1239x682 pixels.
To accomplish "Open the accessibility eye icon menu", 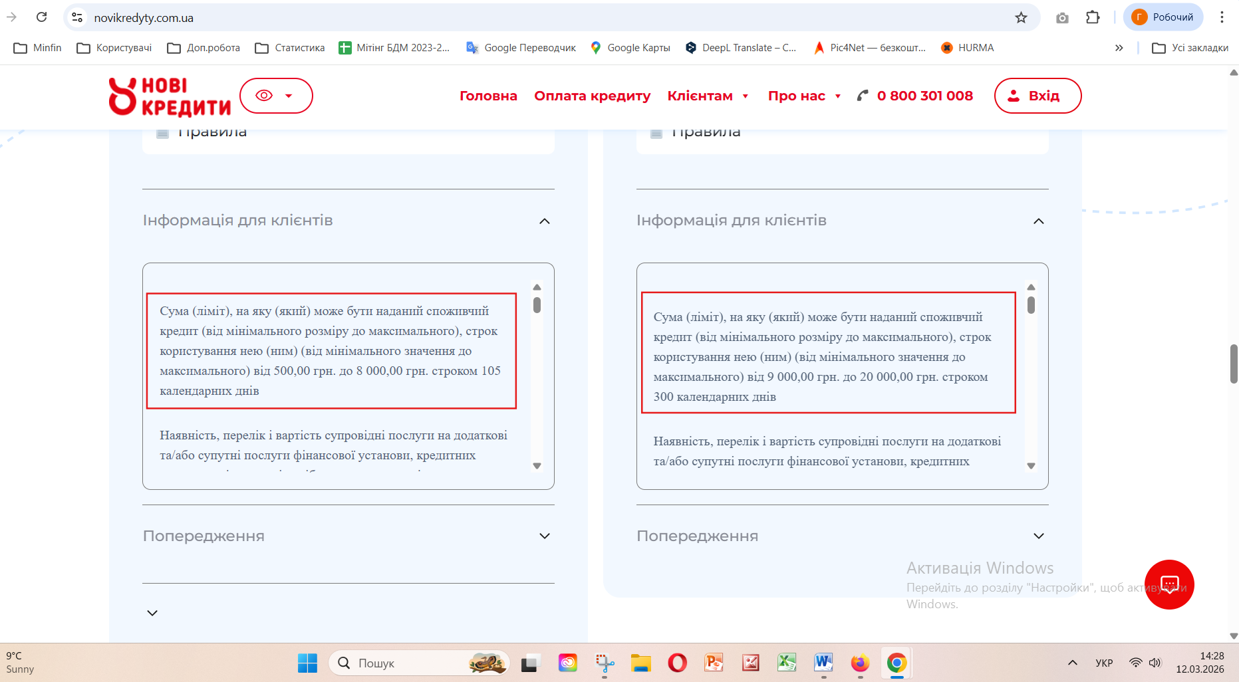I will click(275, 96).
